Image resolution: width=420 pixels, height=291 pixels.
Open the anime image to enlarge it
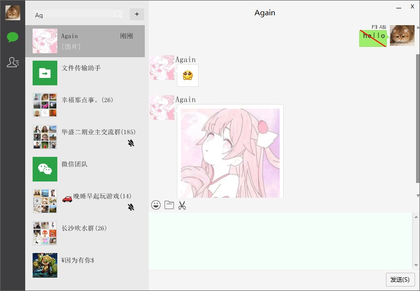point(230,151)
